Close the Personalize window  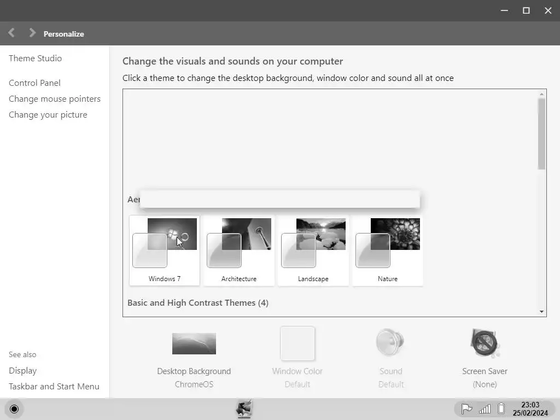click(x=548, y=10)
